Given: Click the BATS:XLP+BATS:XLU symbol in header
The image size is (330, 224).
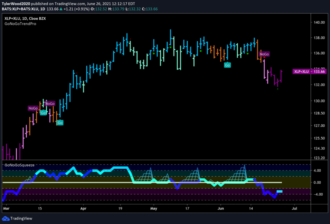Looking at the screenshot, I should 20,9.
